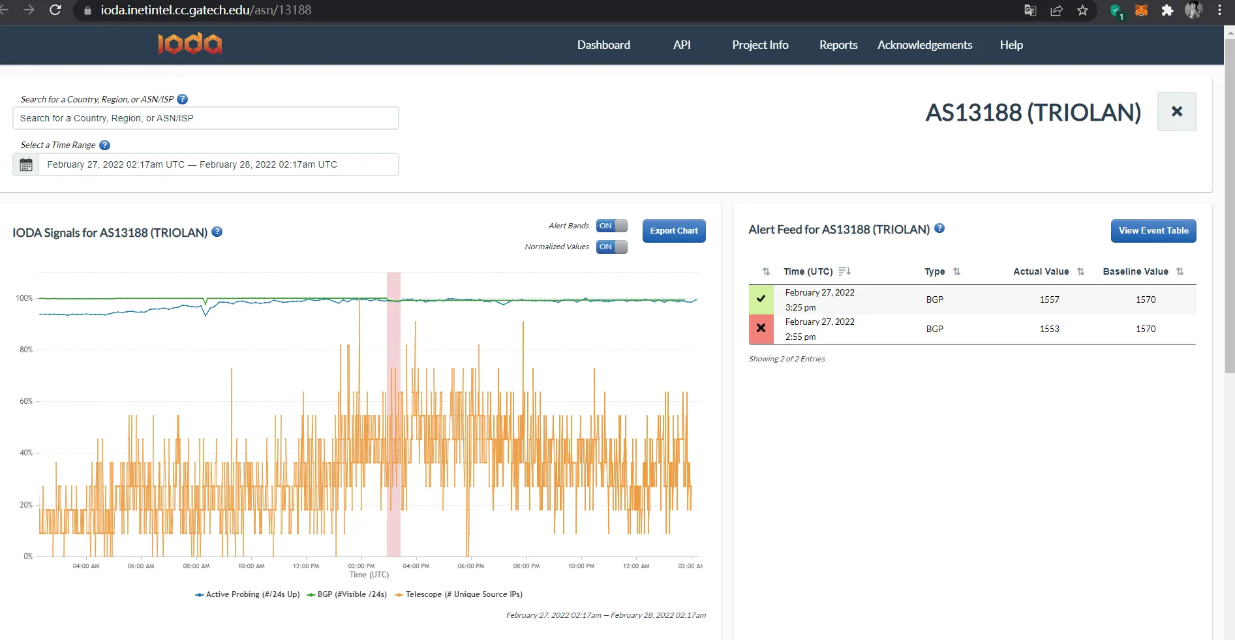The width and height of the screenshot is (1235, 640).
Task: Toggle the Alert Bands switch
Action: 612,226
